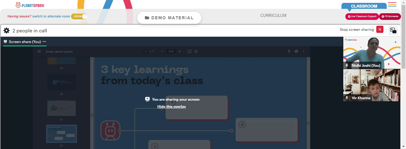Open PDF more actions menu
This screenshot has width=406, height=149.
point(304,51)
